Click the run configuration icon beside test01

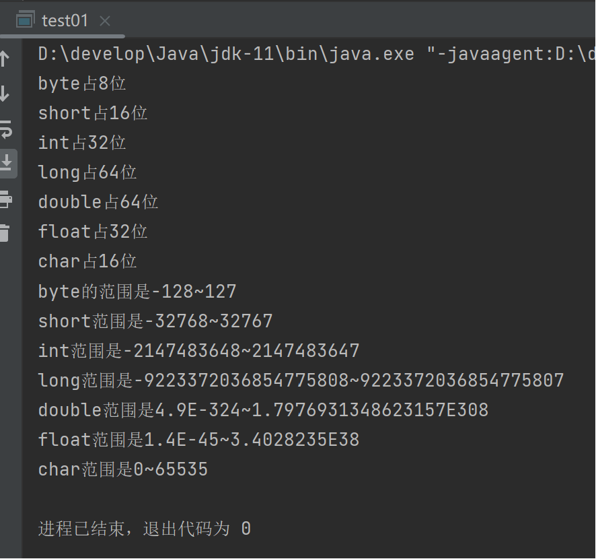(x=25, y=20)
